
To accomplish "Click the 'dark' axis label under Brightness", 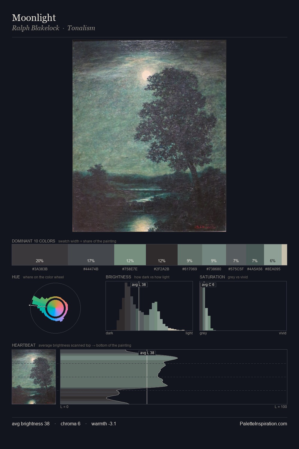I will point(109,333).
